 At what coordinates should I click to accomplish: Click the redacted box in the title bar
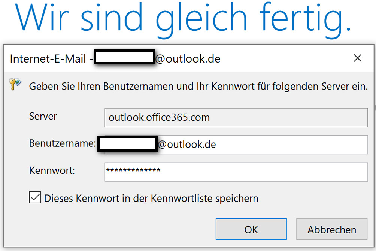[x=124, y=57]
